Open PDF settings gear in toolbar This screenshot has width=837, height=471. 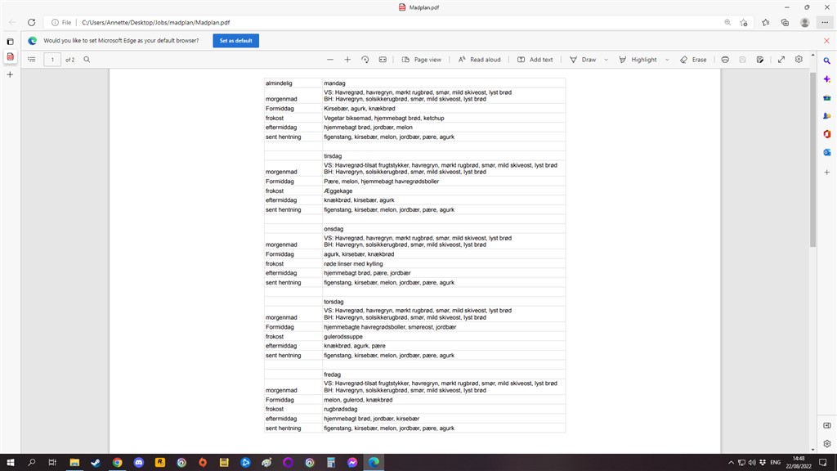799,60
